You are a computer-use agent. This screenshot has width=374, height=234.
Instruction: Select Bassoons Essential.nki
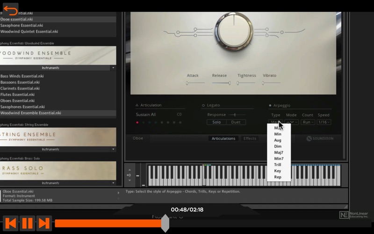pos(58,82)
